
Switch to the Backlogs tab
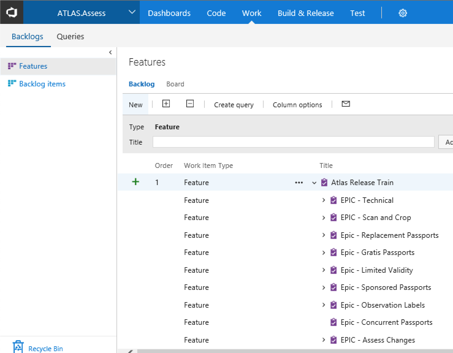(28, 36)
